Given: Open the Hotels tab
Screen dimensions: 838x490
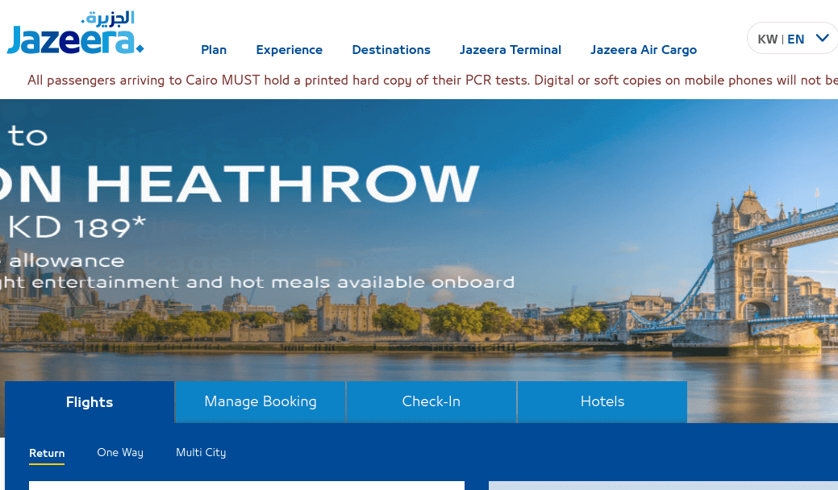Looking at the screenshot, I should (x=602, y=401).
